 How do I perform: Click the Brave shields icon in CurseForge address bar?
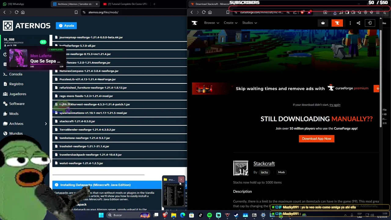coord(302,12)
